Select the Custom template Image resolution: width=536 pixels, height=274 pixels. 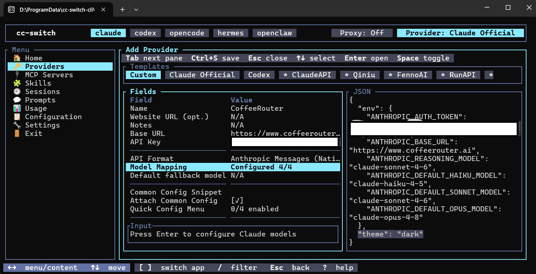click(143, 75)
